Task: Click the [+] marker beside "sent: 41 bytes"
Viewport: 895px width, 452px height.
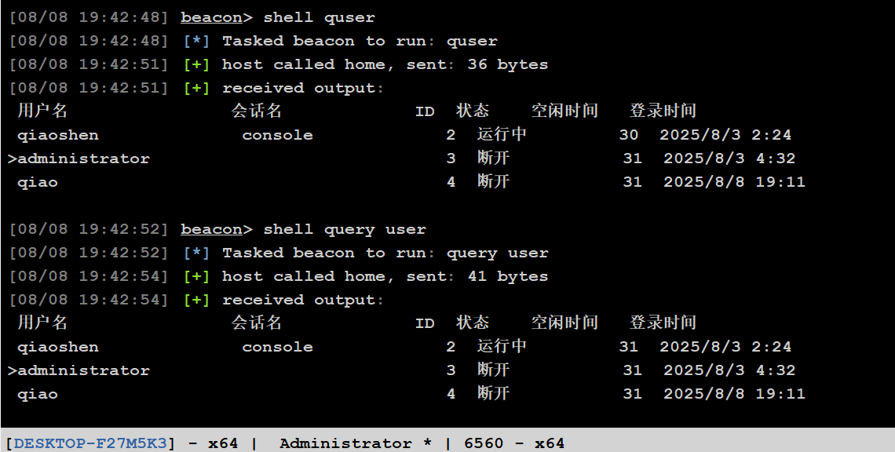Action: click(x=196, y=276)
